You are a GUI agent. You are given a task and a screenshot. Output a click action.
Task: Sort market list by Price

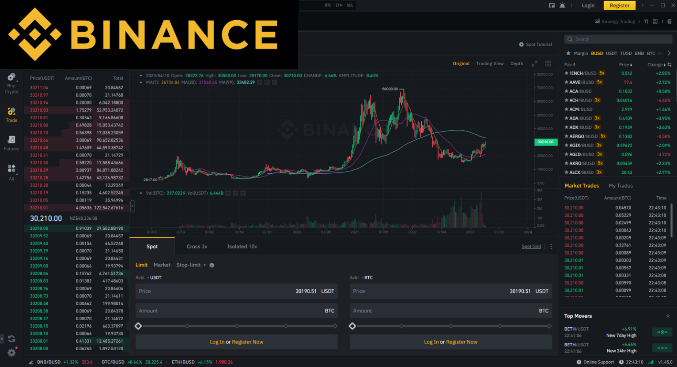tap(625, 65)
